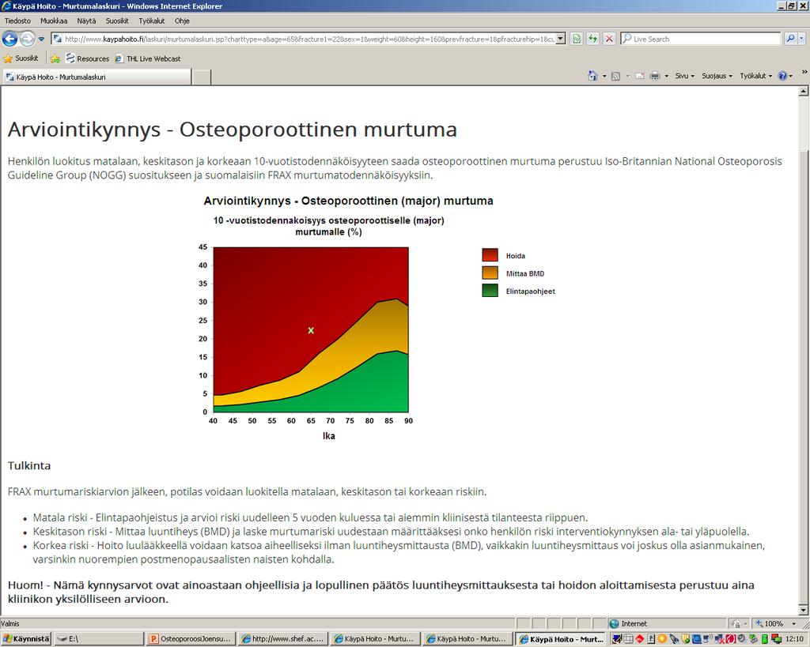Click the Internet zone globe in status bar

tap(614, 623)
